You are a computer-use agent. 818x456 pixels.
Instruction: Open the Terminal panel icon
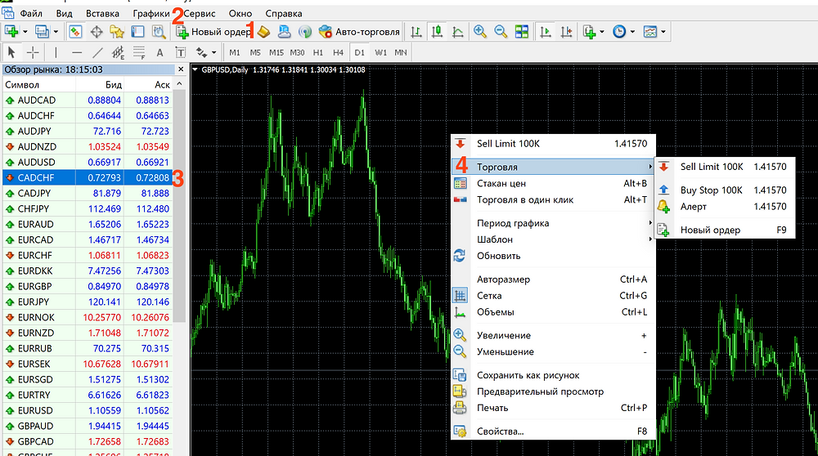coord(137,32)
